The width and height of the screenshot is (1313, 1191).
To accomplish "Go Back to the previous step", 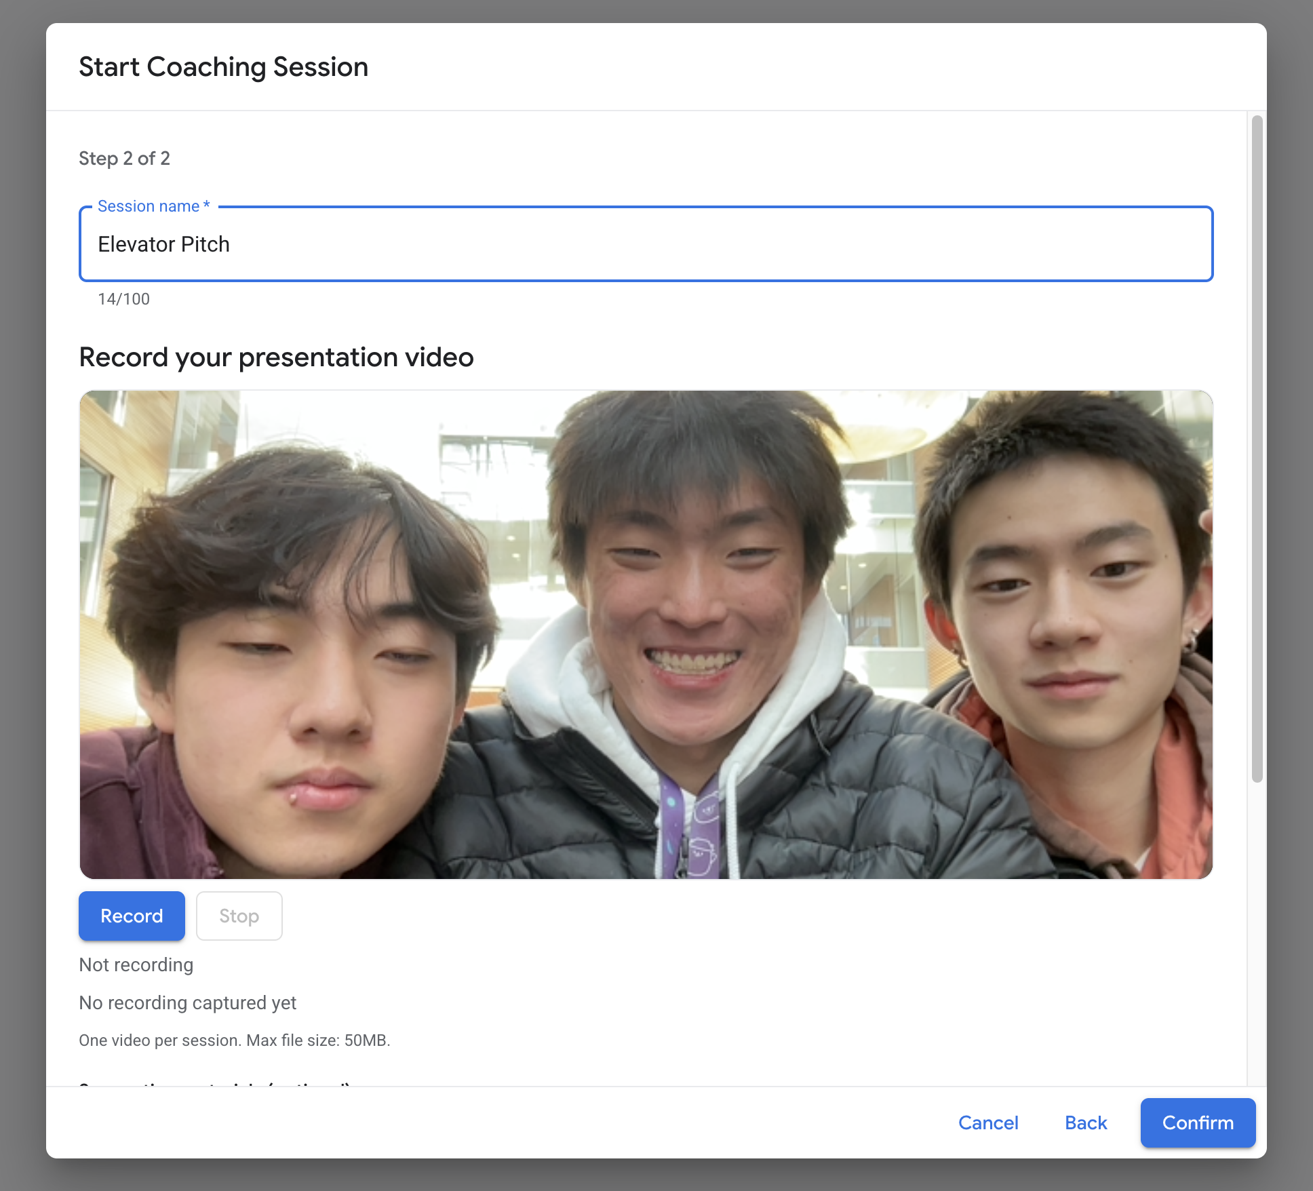I will pyautogui.click(x=1086, y=1123).
